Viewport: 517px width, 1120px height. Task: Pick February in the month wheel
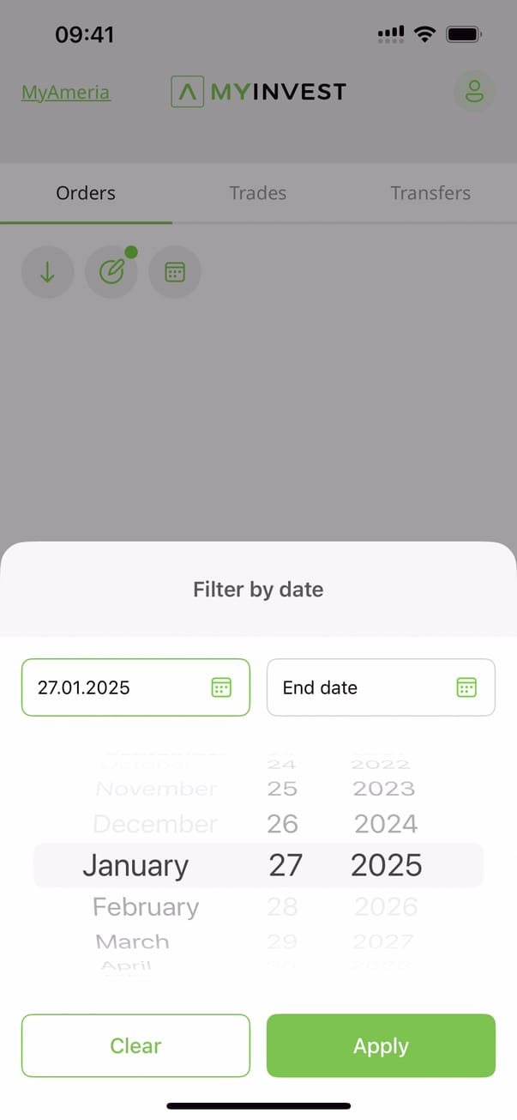pyautogui.click(x=146, y=906)
